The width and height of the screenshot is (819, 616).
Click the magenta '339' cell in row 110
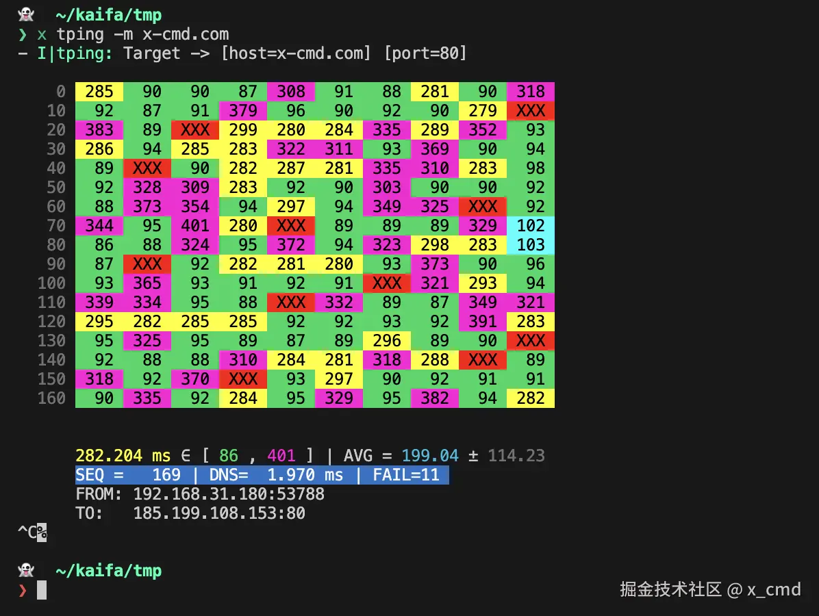tap(99, 303)
